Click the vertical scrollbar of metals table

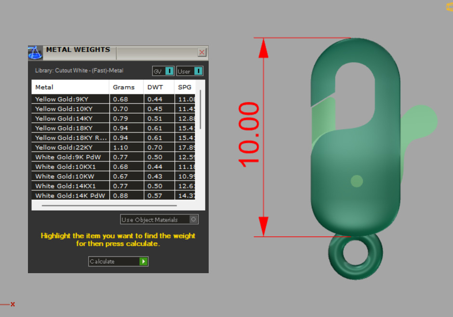click(x=200, y=110)
